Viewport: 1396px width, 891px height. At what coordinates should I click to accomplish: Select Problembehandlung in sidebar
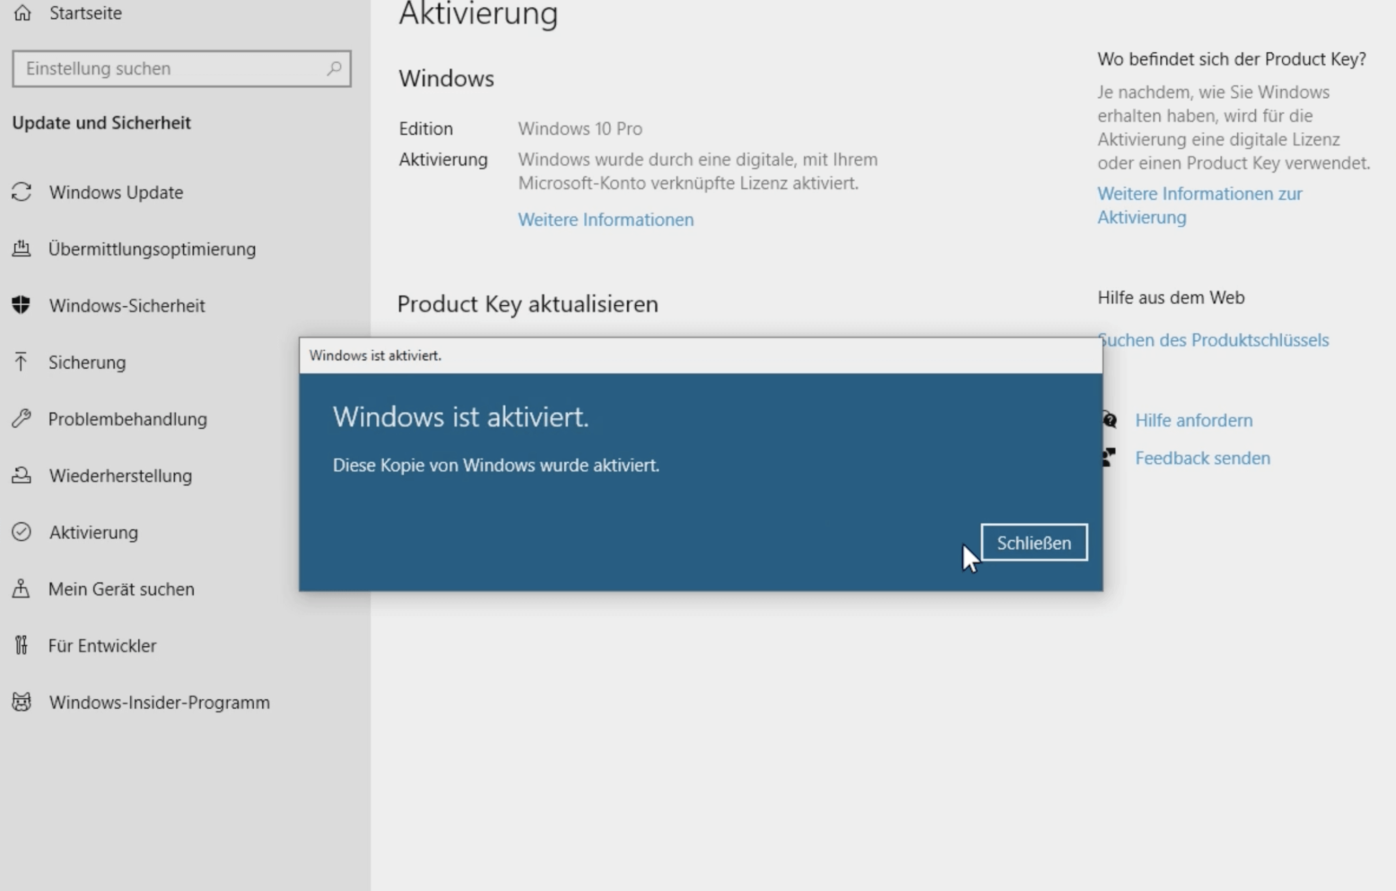[x=127, y=418]
